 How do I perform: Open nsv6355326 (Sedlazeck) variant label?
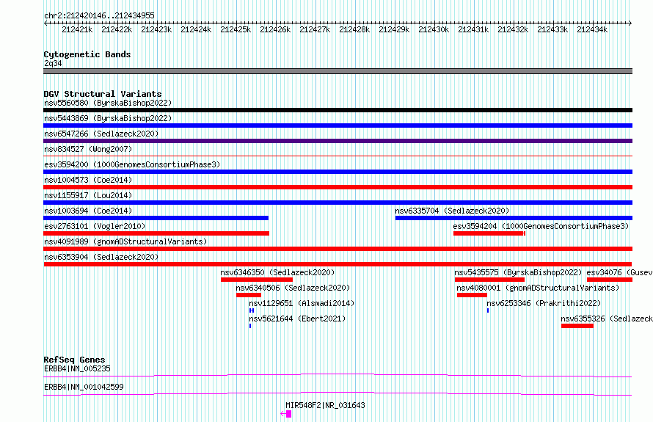point(606,319)
